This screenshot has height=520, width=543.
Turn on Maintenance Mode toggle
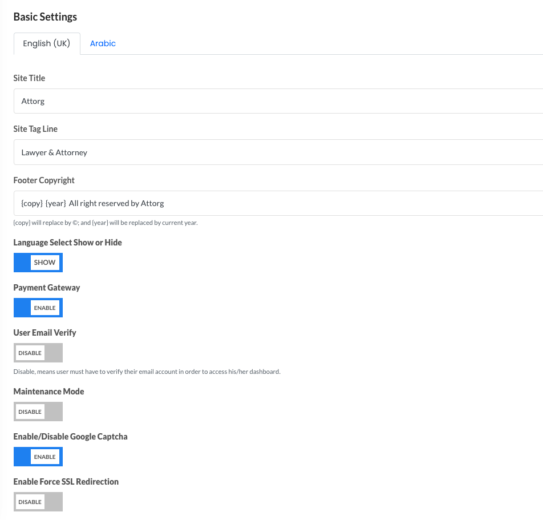pyautogui.click(x=38, y=412)
